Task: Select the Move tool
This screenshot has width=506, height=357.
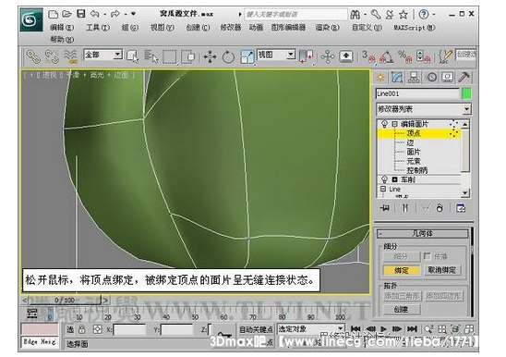Action: point(211,57)
